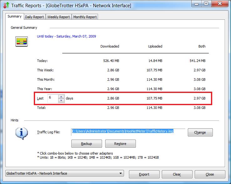This screenshot has height=184, width=231.
Task: Maximize the Traffic Reports window
Action: click(x=206, y=4)
